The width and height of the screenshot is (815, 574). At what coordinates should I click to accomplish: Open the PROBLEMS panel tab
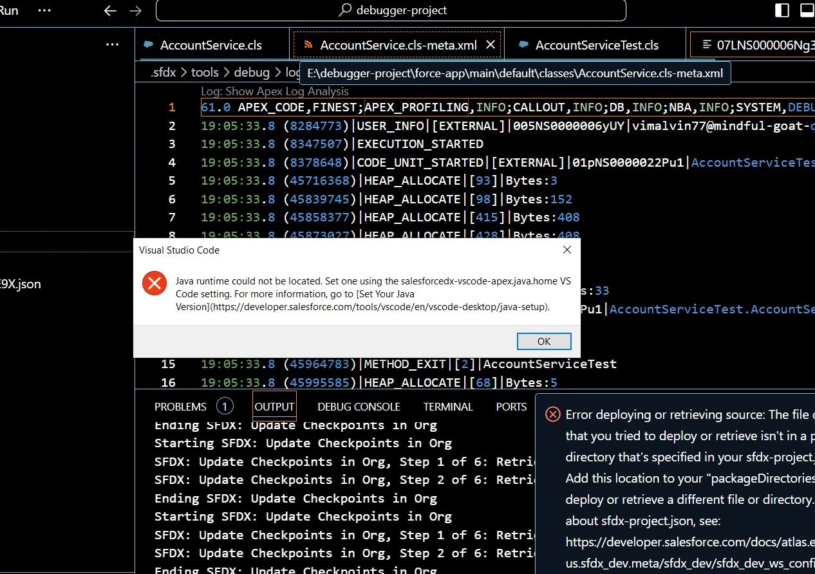point(180,407)
